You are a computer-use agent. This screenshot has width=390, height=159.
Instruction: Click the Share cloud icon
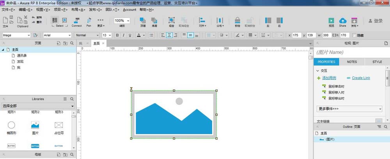342,21
